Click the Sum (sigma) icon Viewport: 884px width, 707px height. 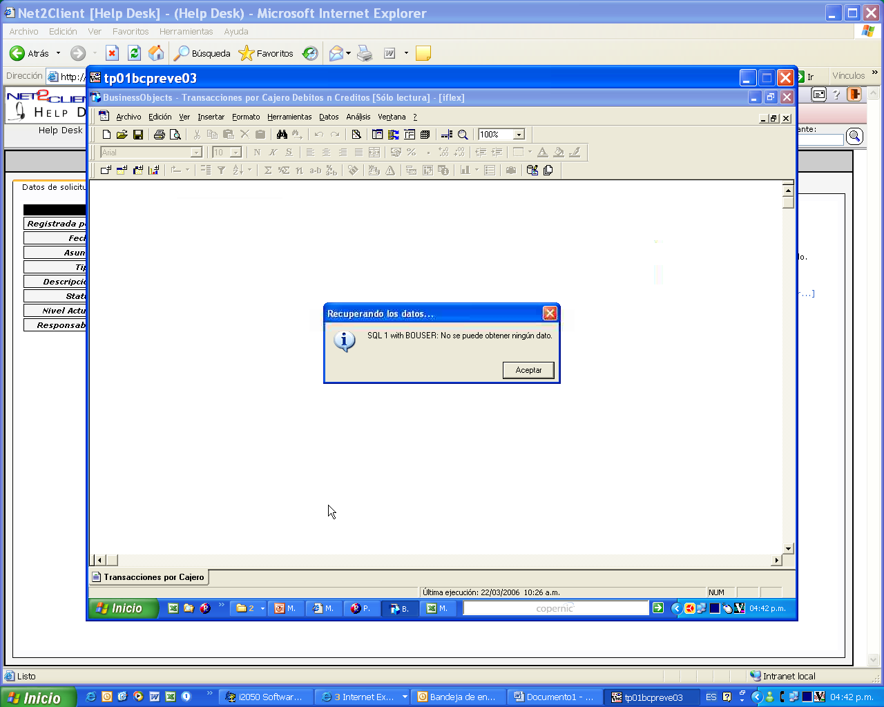tap(267, 171)
